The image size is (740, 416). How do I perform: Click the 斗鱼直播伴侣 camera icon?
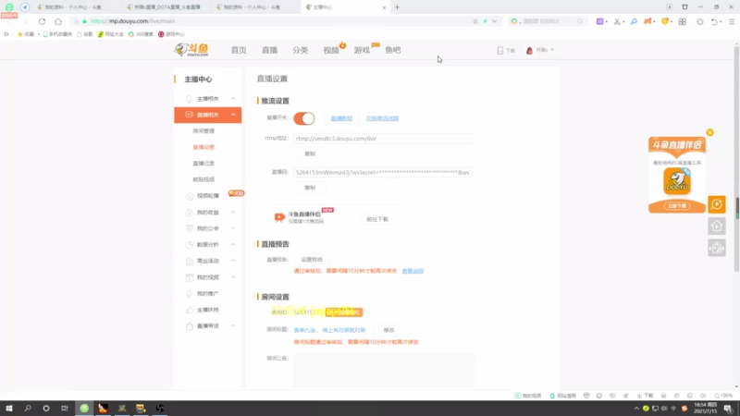[279, 217]
